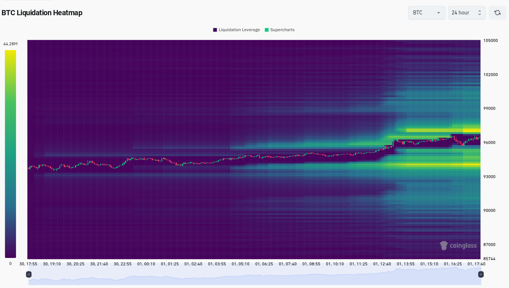Click the 96000 price axis label
Viewport: 509px width, 288px height.
click(x=489, y=143)
